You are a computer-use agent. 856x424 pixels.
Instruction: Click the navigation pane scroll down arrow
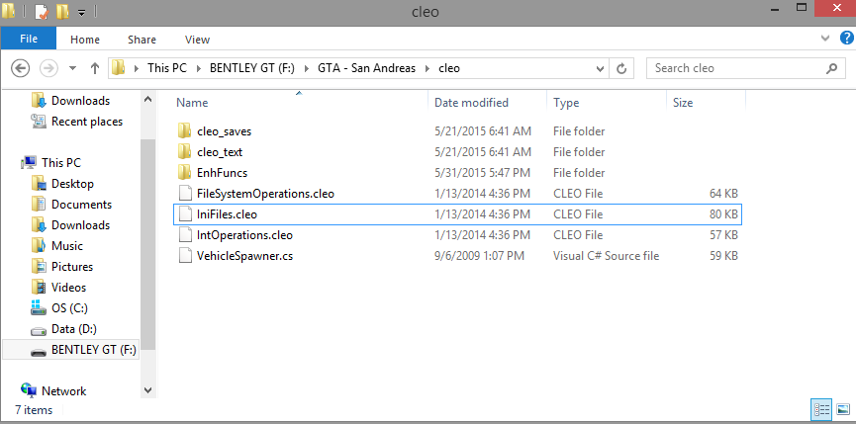[148, 389]
